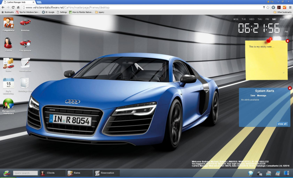Click the monitor desktop tray icon
Viewport: 293px width, 178px height.
286,173
